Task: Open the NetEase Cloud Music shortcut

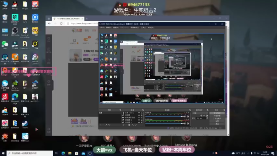Action: [5, 98]
